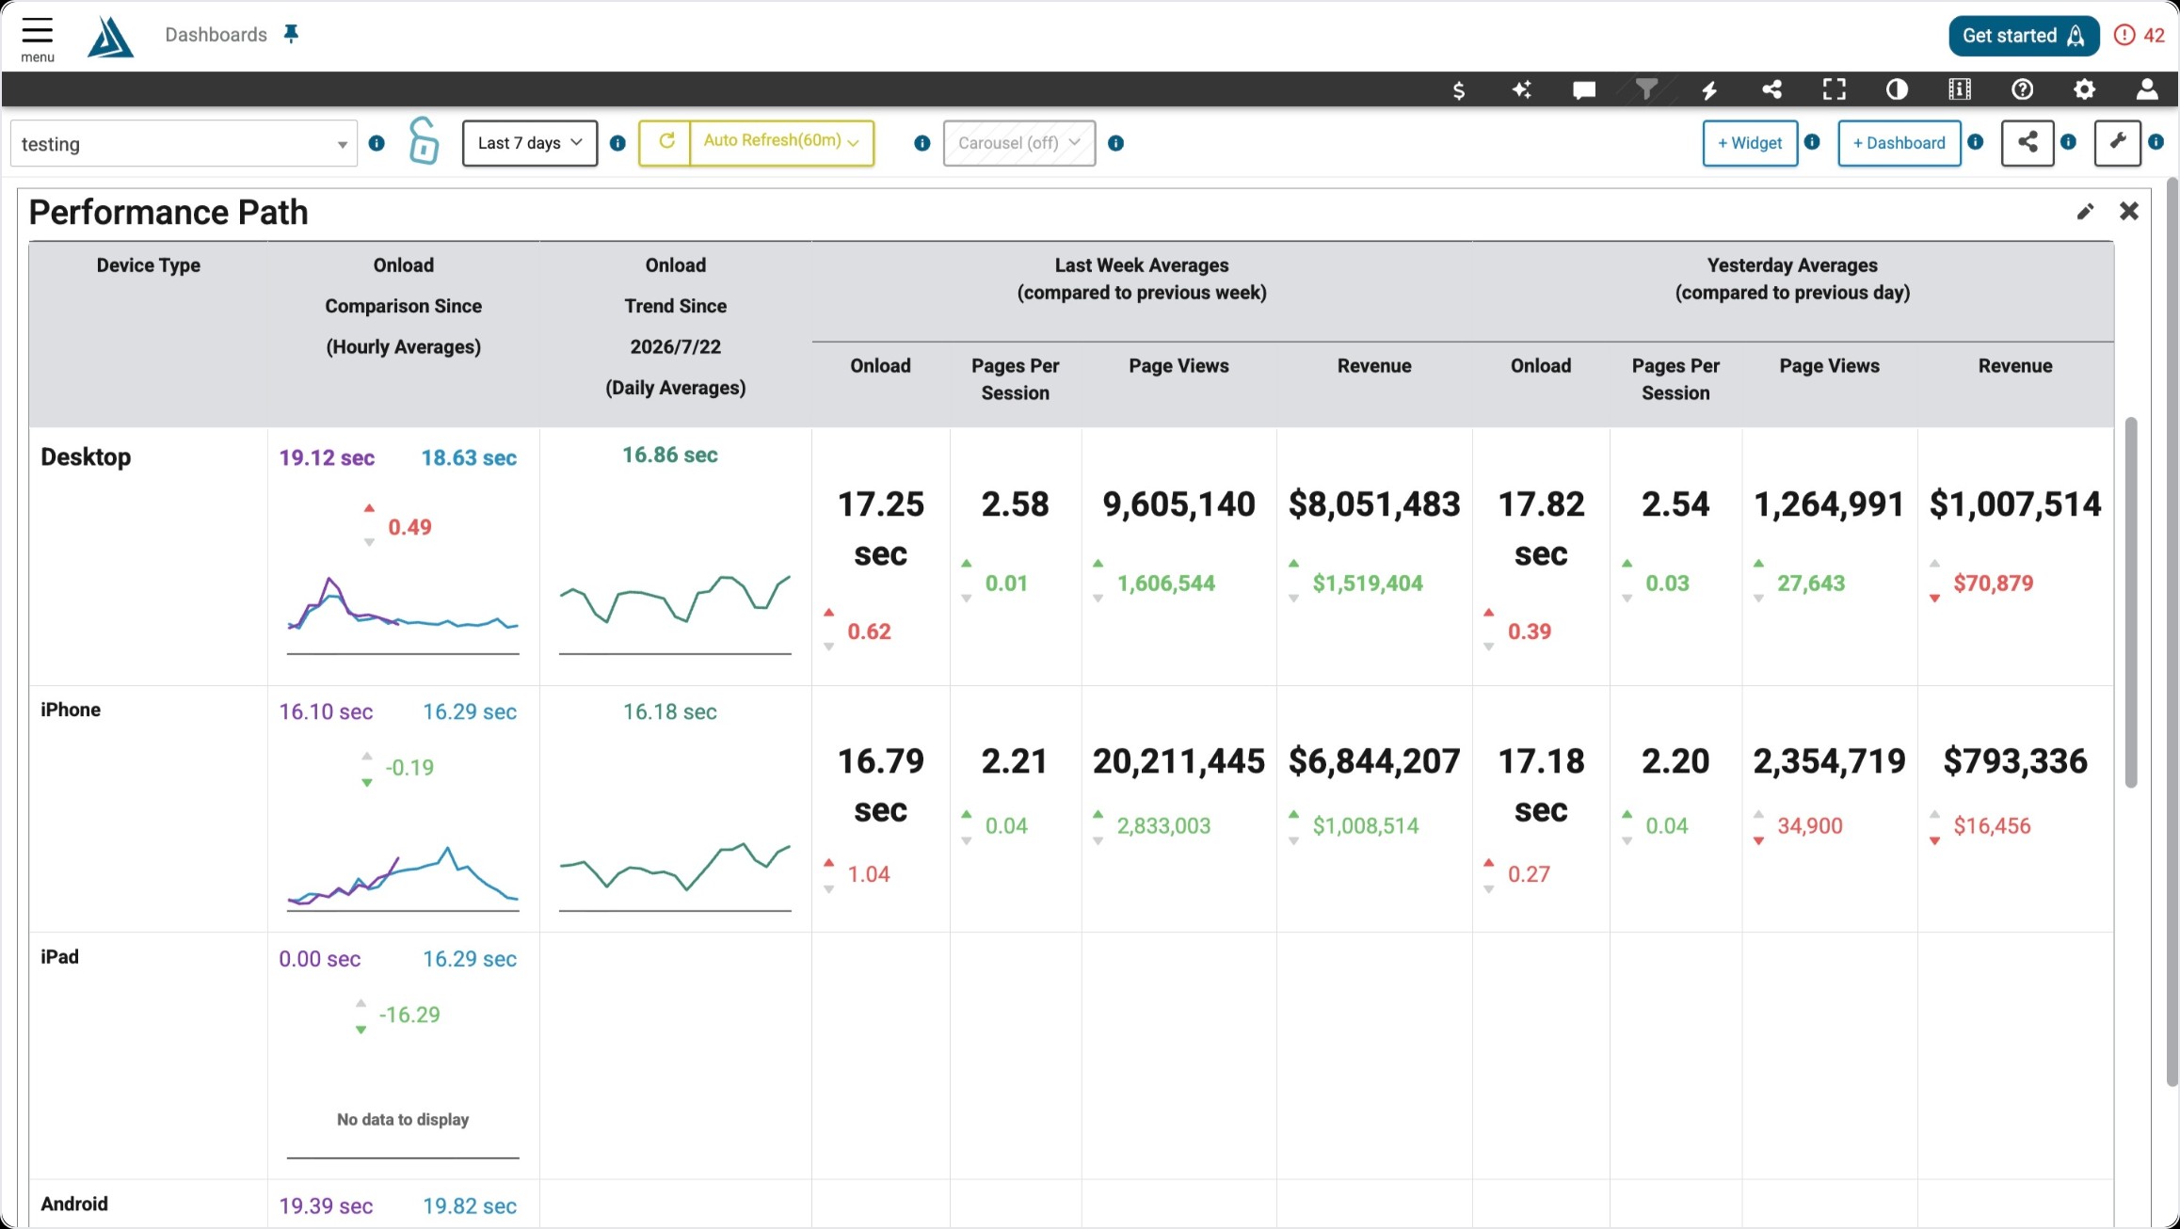Show info beside Auto Refresh dropdown

(x=922, y=143)
